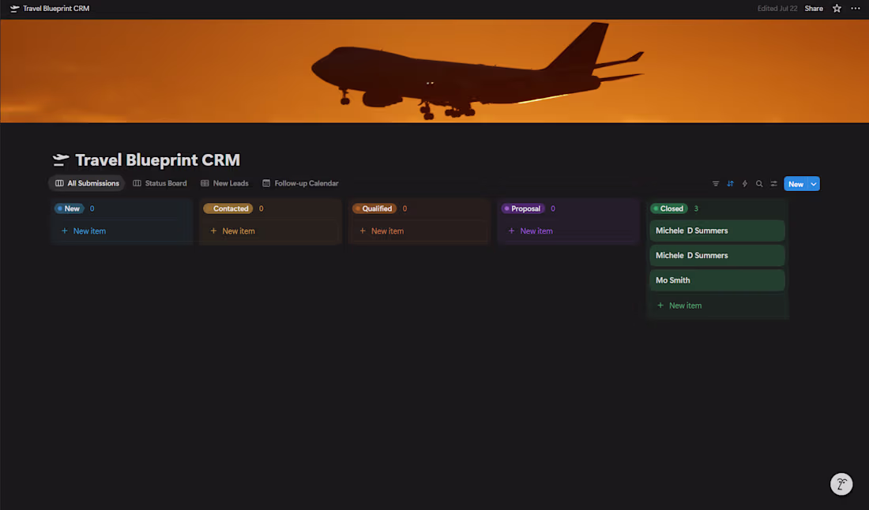The width and height of the screenshot is (869, 510).
Task: Open the filter options icon
Action: (x=715, y=183)
